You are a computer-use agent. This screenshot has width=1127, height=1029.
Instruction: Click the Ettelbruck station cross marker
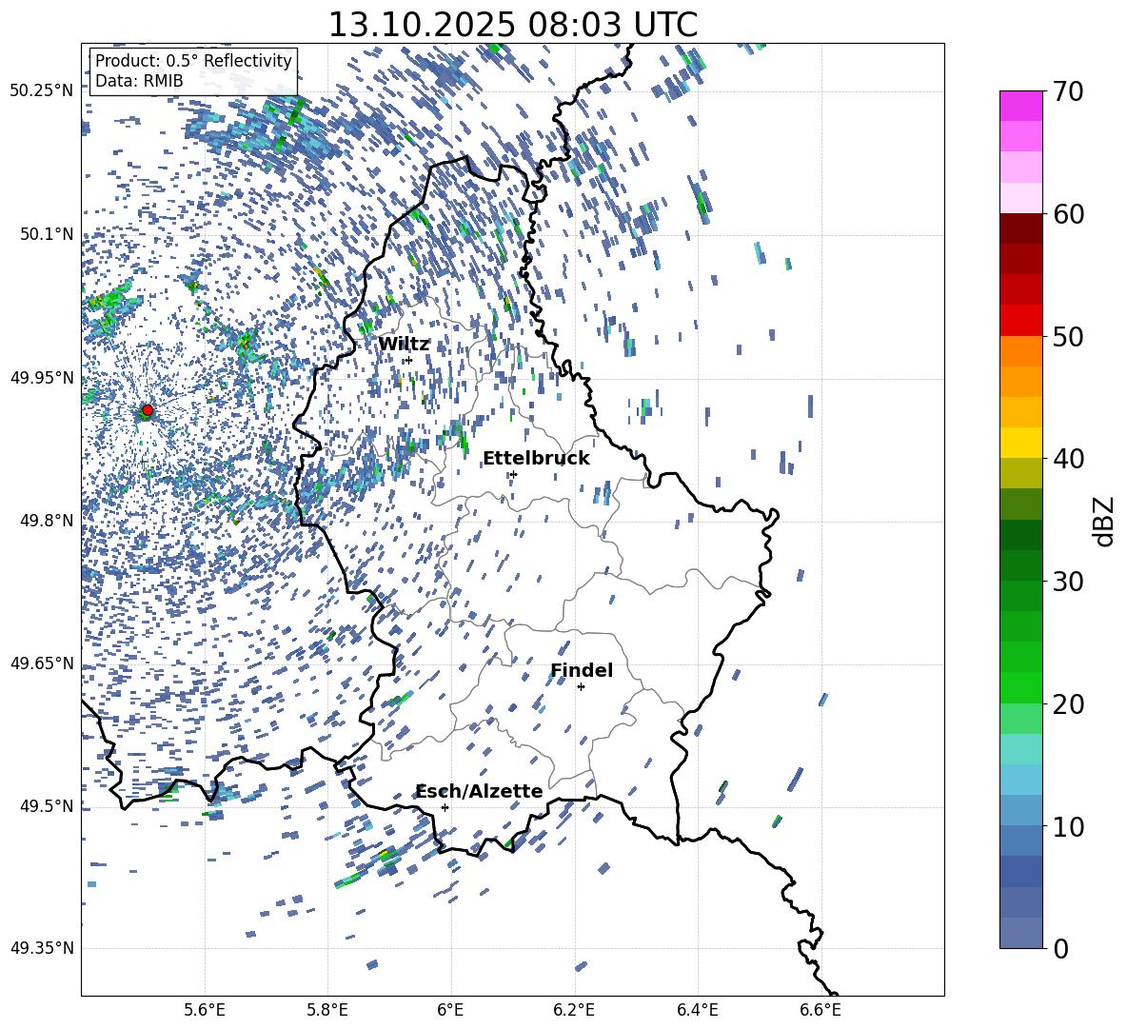(513, 474)
